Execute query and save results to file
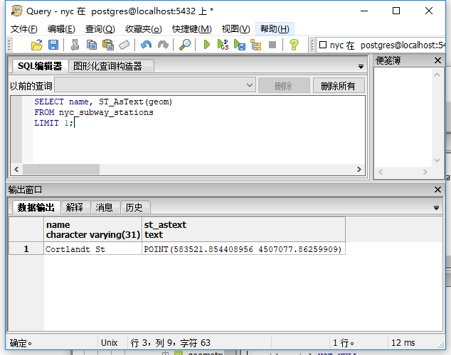The height and width of the screenshot is (355, 451). (x=240, y=45)
